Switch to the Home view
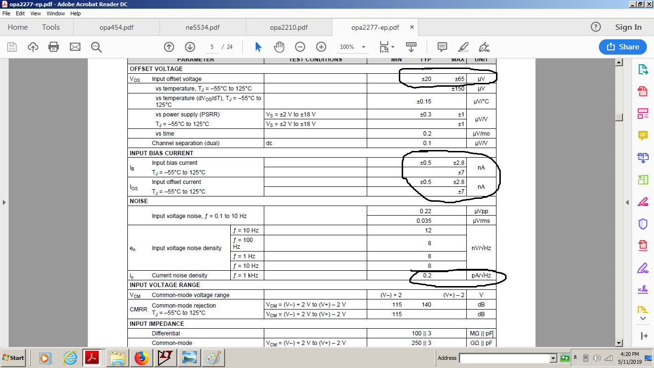Image resolution: width=654 pixels, height=368 pixels. [x=18, y=27]
